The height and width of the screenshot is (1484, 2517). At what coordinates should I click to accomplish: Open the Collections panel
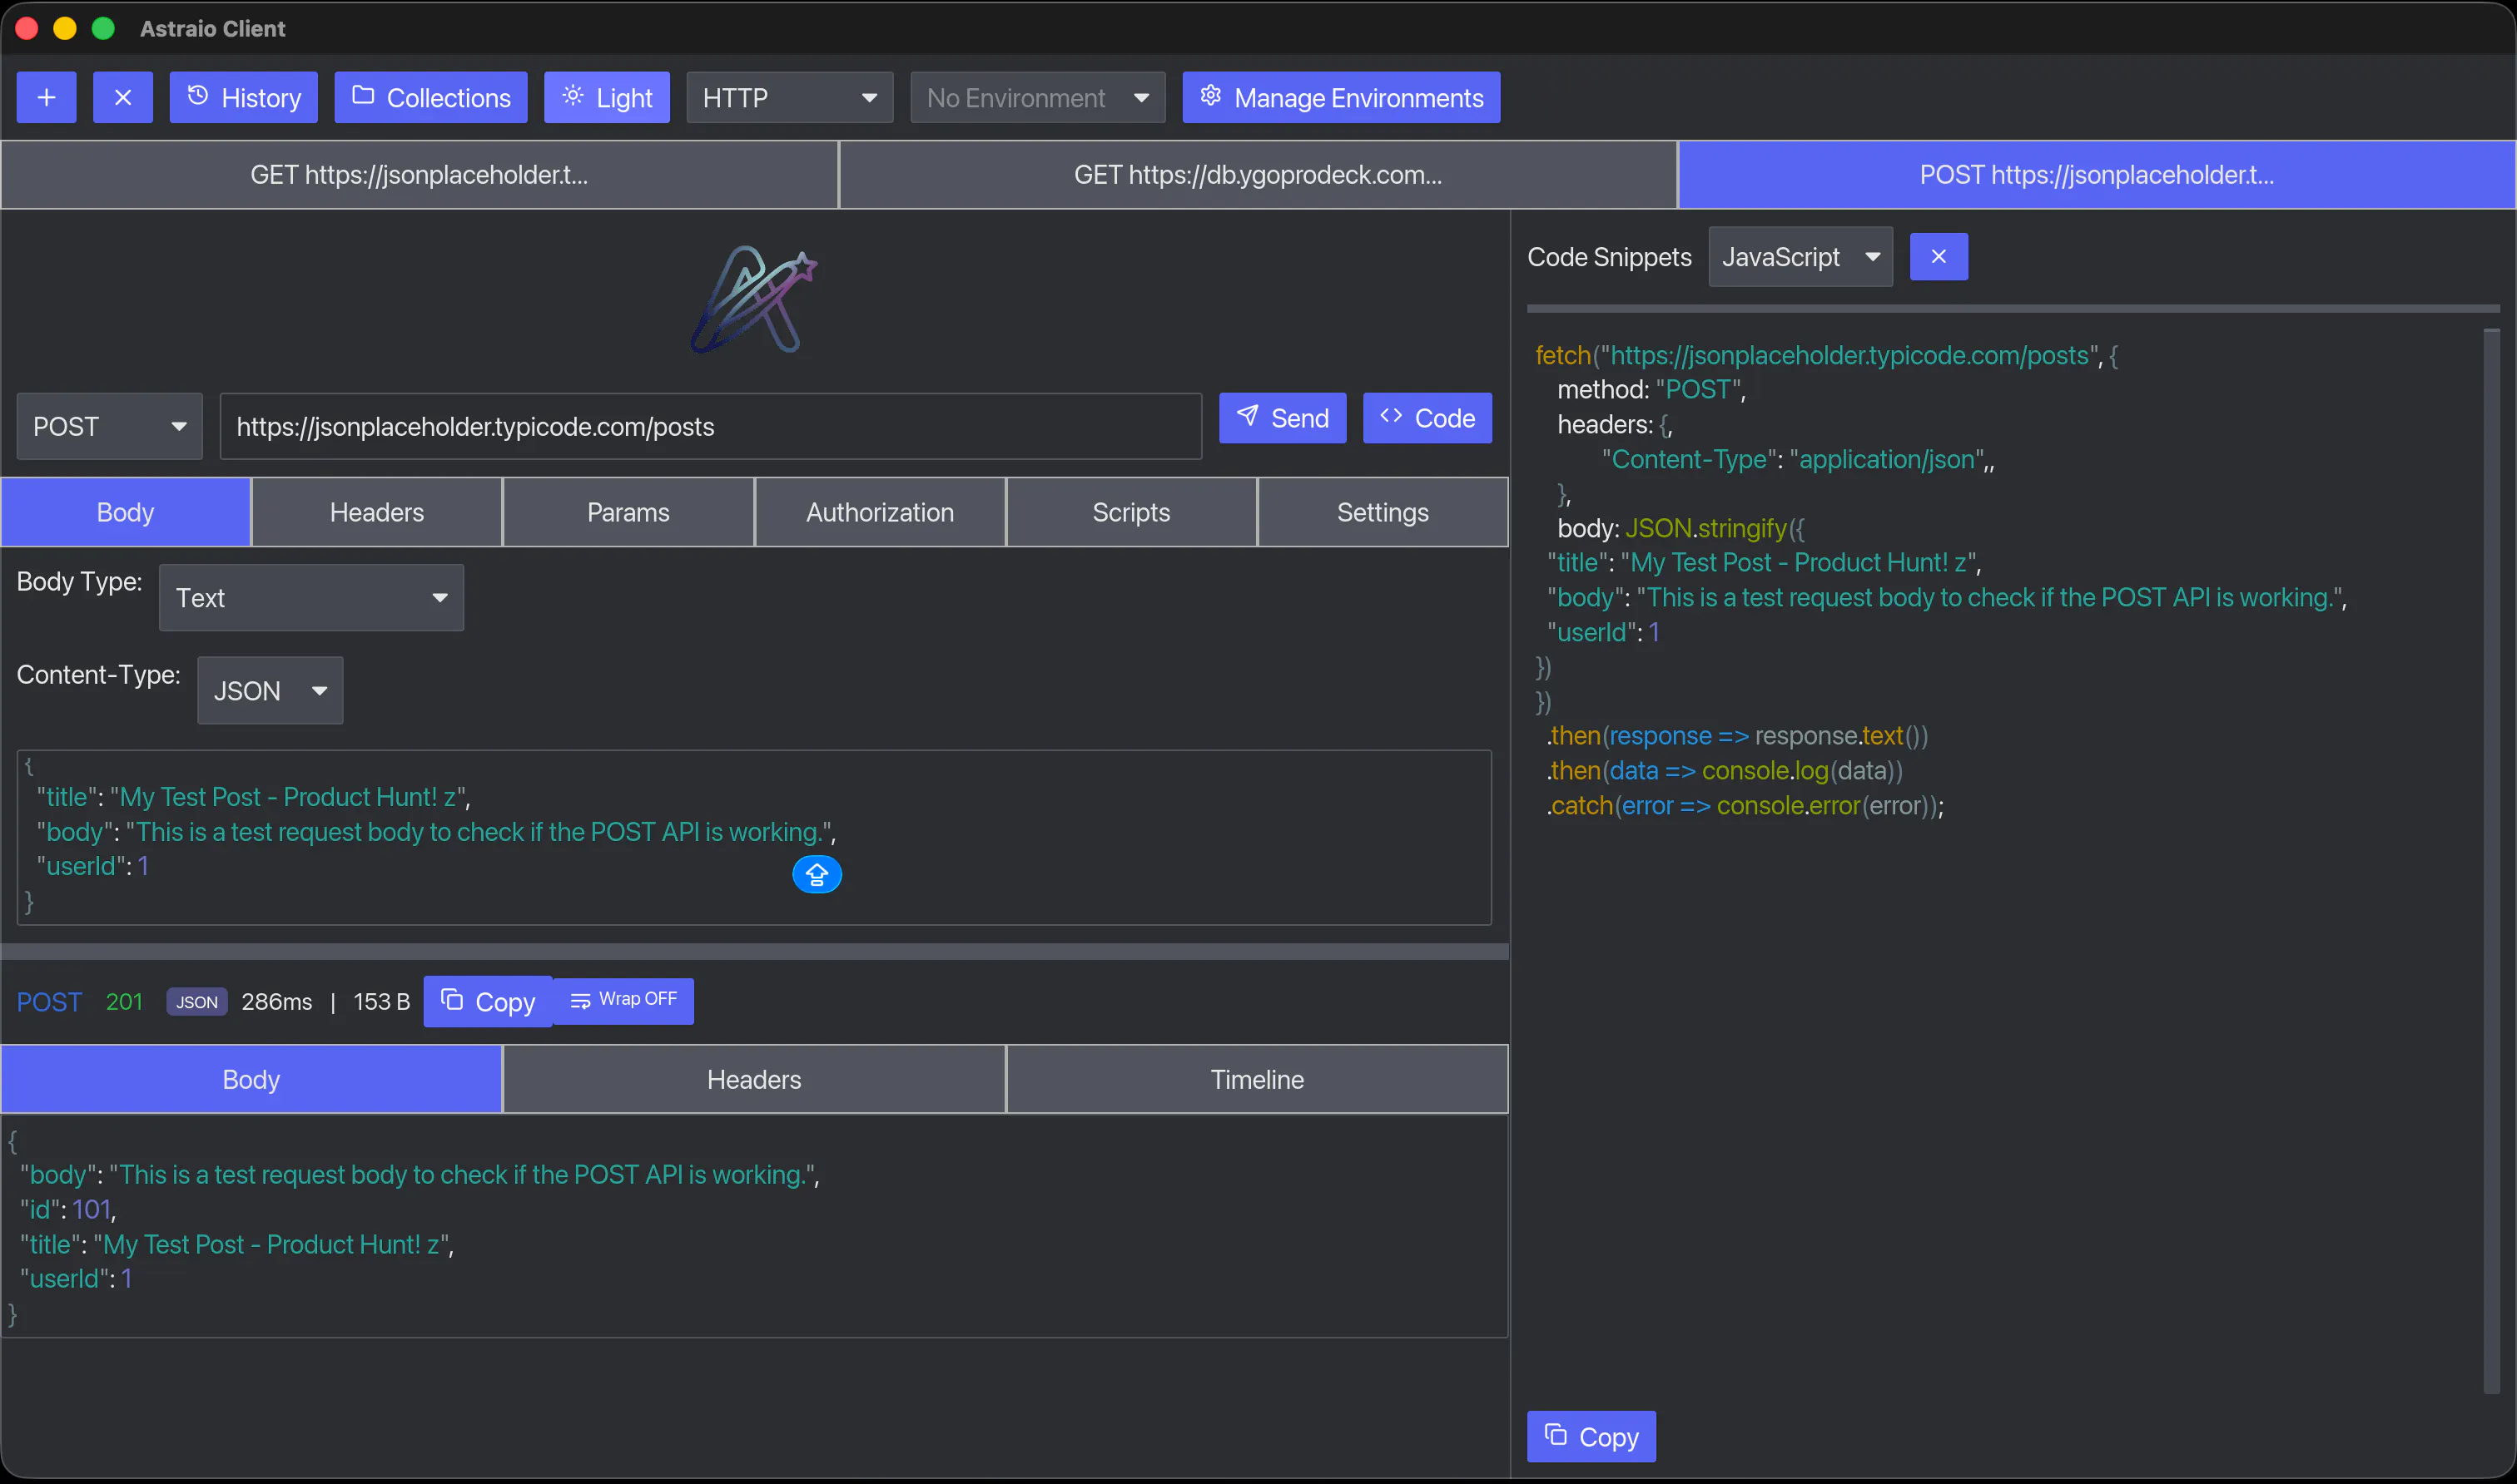click(430, 97)
